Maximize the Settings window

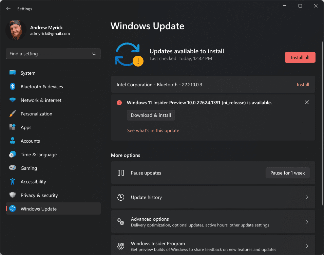tap(300, 6)
